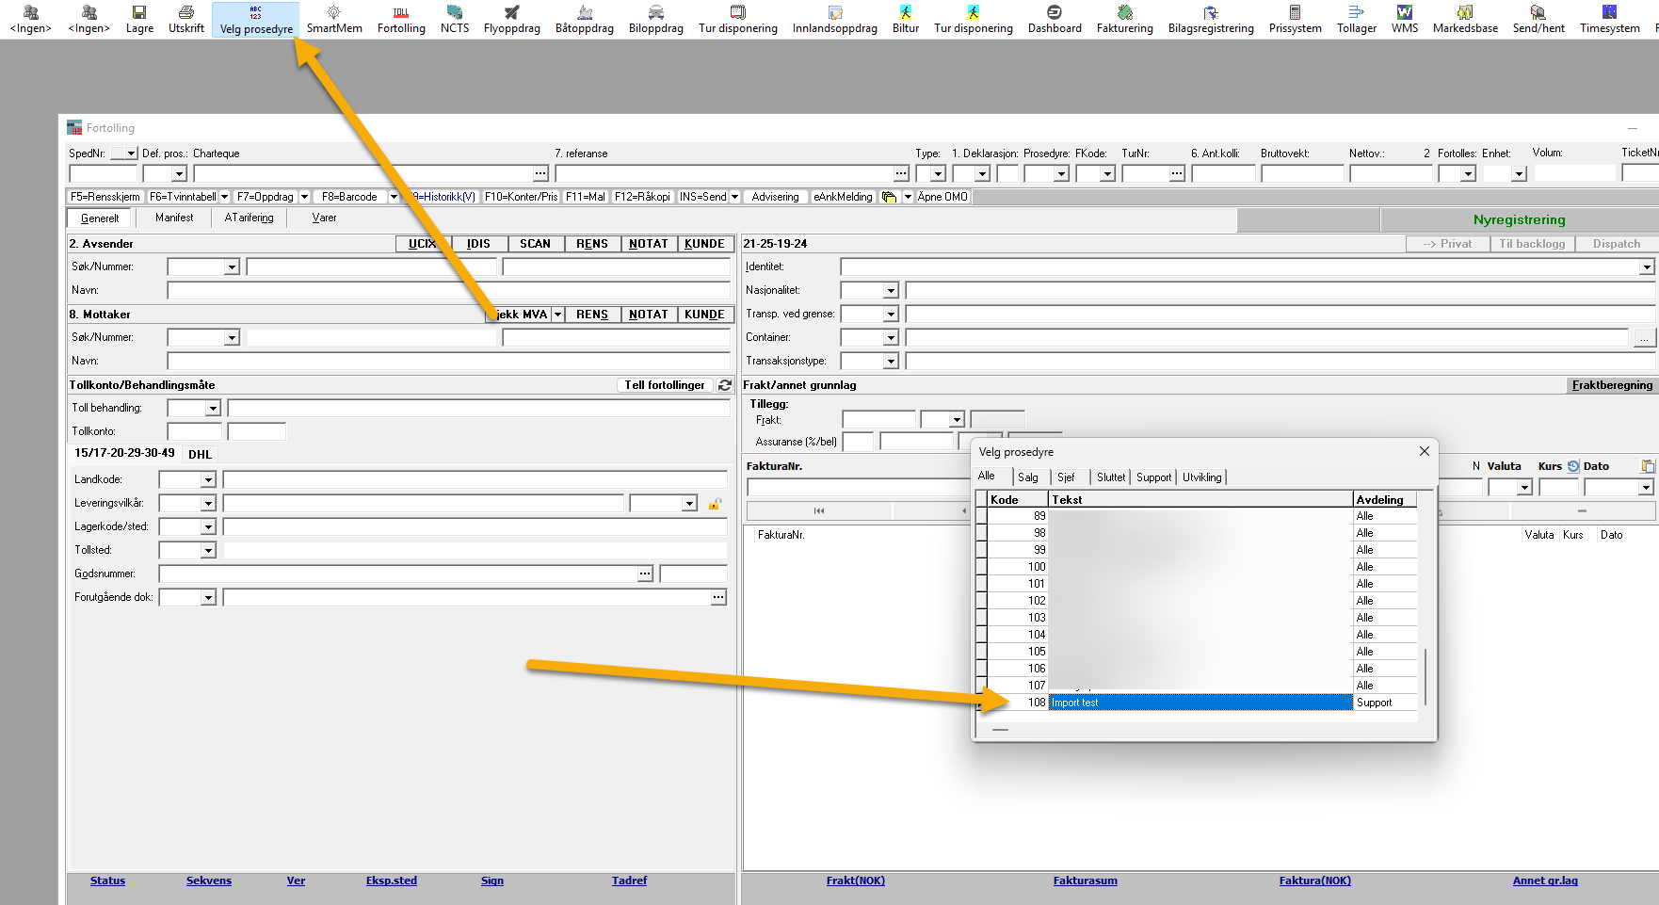Click the Lagre save icon
This screenshot has height=905, width=1659.
139,18
